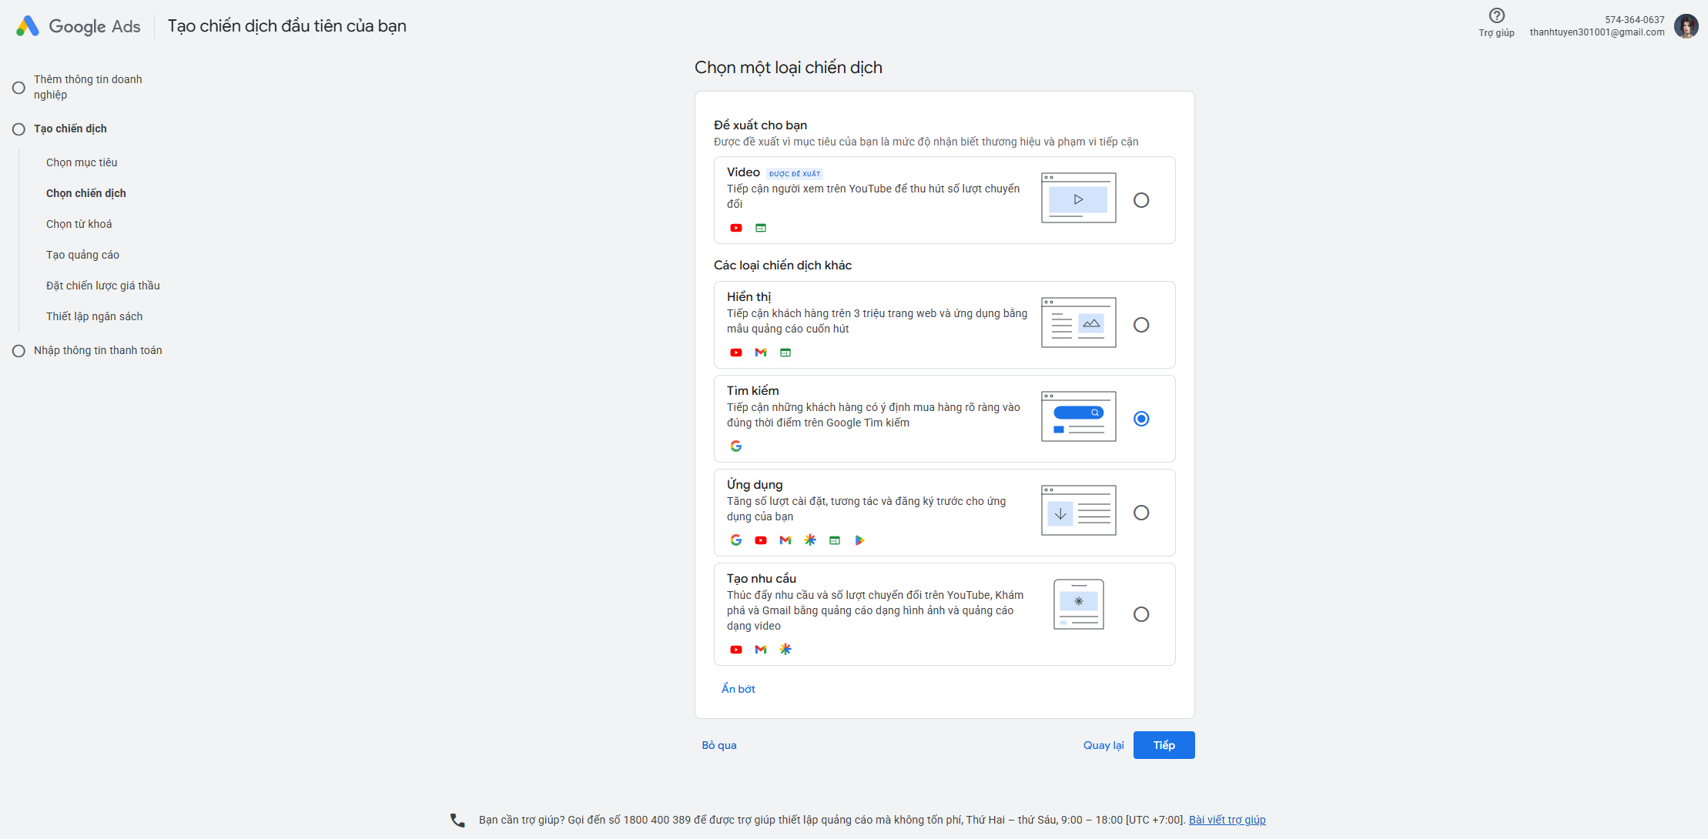Click YouTube icon in Hiển thị card
The image size is (1708, 839).
point(736,353)
